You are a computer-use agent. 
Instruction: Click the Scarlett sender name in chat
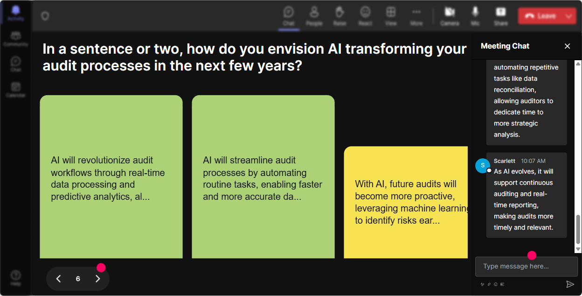click(x=505, y=161)
